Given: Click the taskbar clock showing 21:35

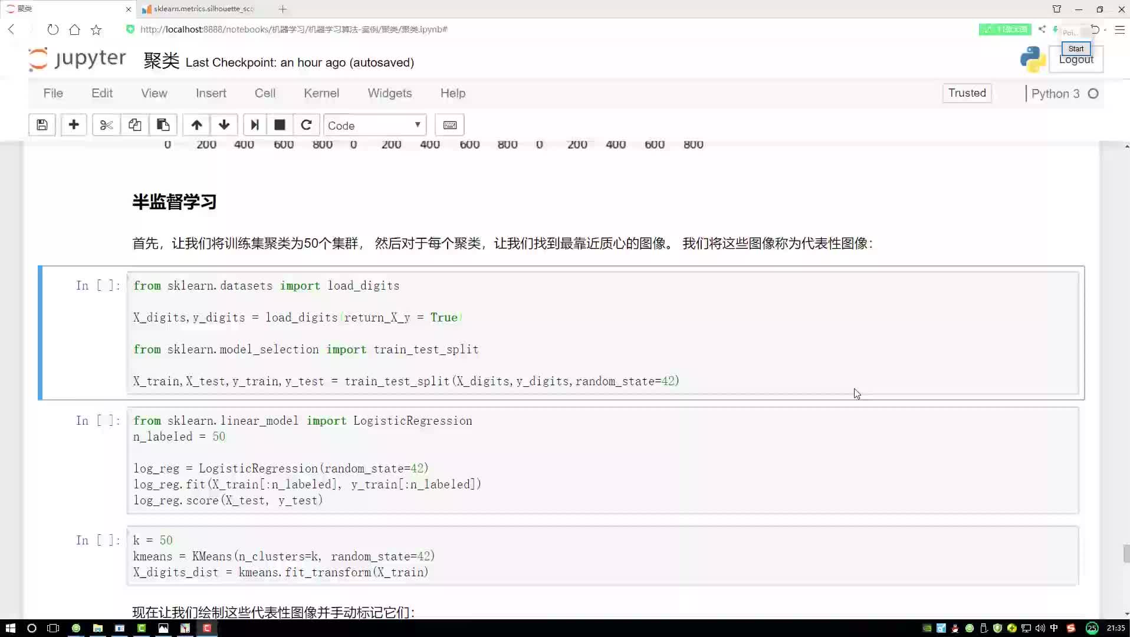Looking at the screenshot, I should (x=1115, y=628).
